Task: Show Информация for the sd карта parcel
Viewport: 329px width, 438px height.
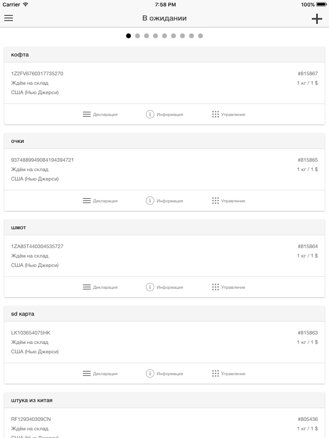Action: tap(164, 374)
